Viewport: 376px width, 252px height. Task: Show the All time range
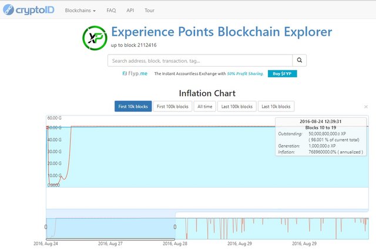[204, 107]
